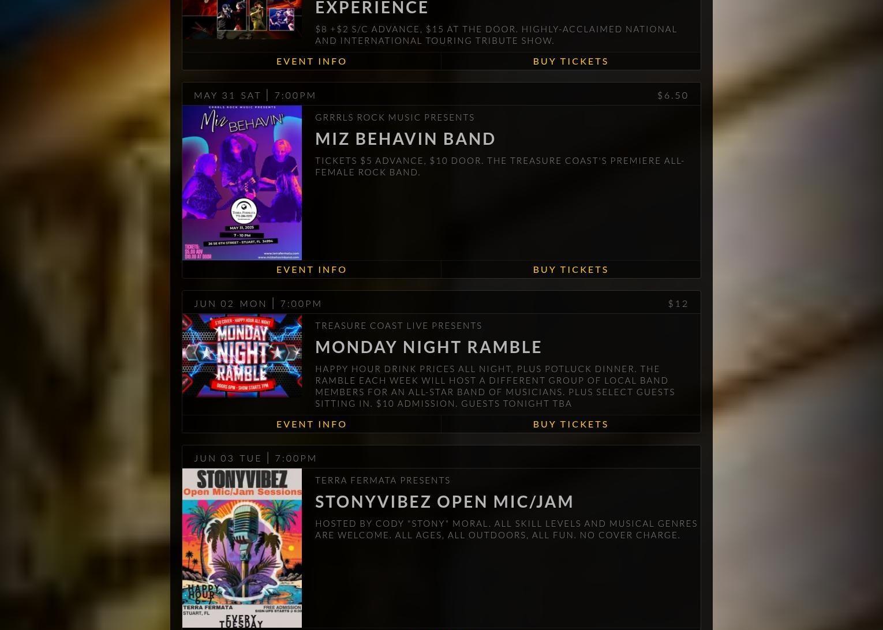
Task: Open the Stonyvibez Open Mic poster thumbnail
Action: (242, 548)
